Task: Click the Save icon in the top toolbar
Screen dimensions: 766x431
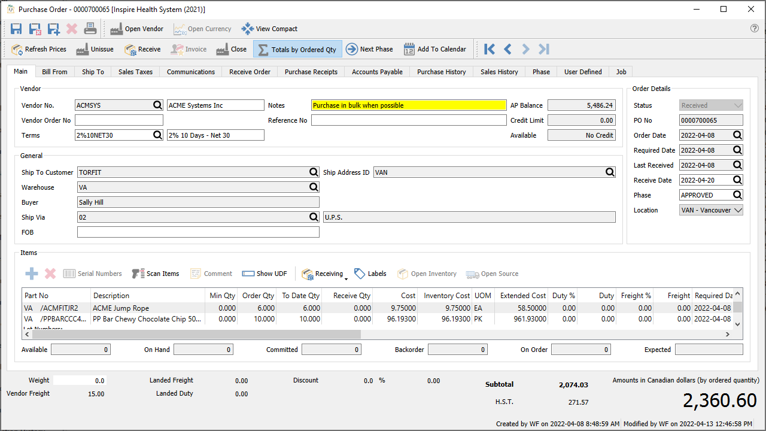Action: [x=16, y=29]
